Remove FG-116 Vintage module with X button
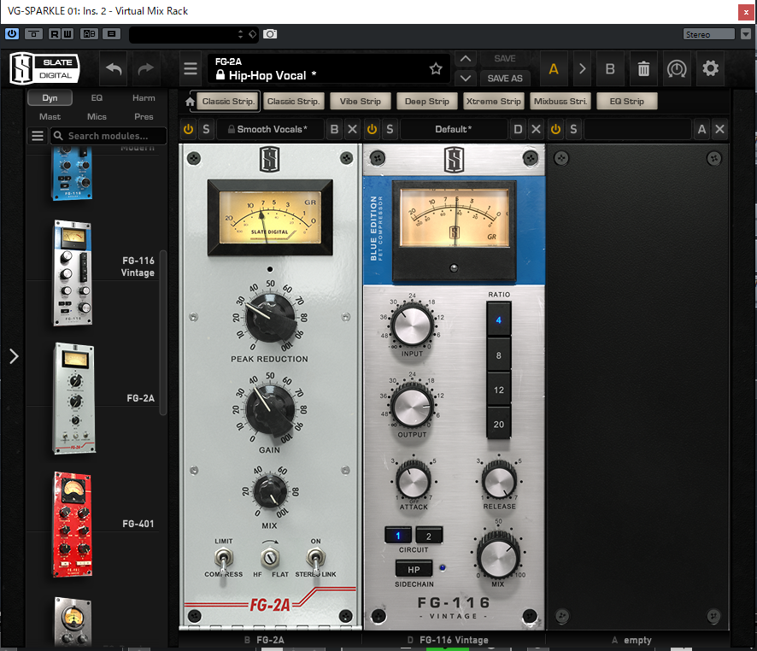The image size is (757, 651). point(536,129)
